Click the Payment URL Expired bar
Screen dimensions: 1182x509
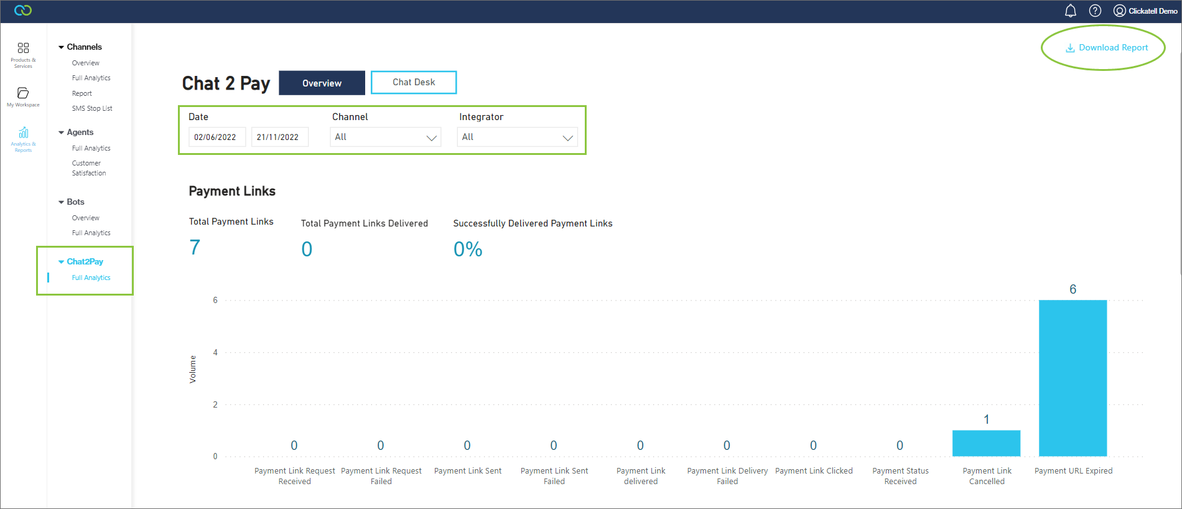pos(1073,378)
